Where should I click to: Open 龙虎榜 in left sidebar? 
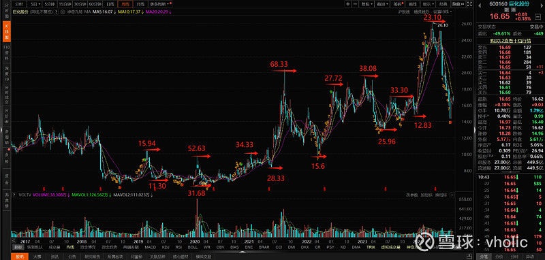coord(6,200)
